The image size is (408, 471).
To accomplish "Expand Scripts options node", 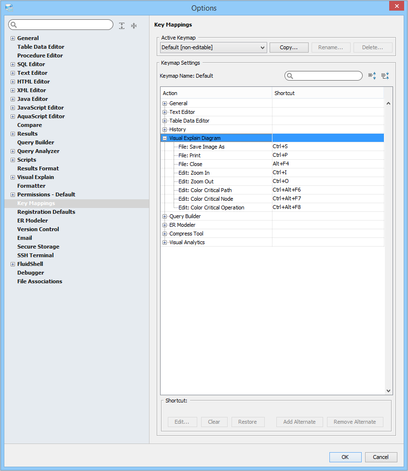I will [13, 160].
